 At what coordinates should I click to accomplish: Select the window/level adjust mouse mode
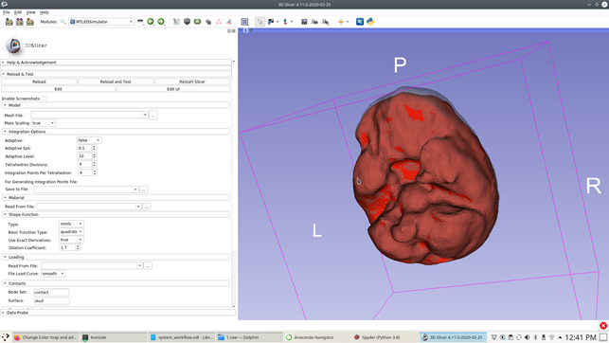(271, 22)
